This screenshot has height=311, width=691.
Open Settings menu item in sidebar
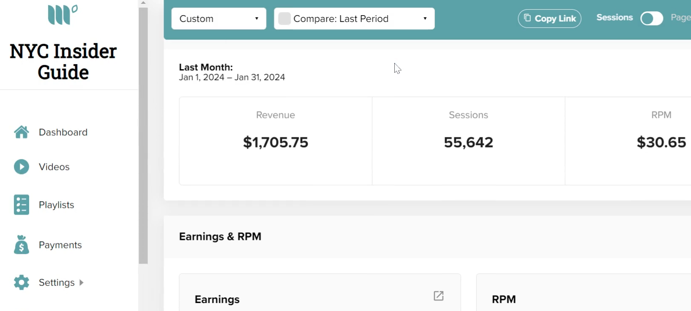[57, 282]
